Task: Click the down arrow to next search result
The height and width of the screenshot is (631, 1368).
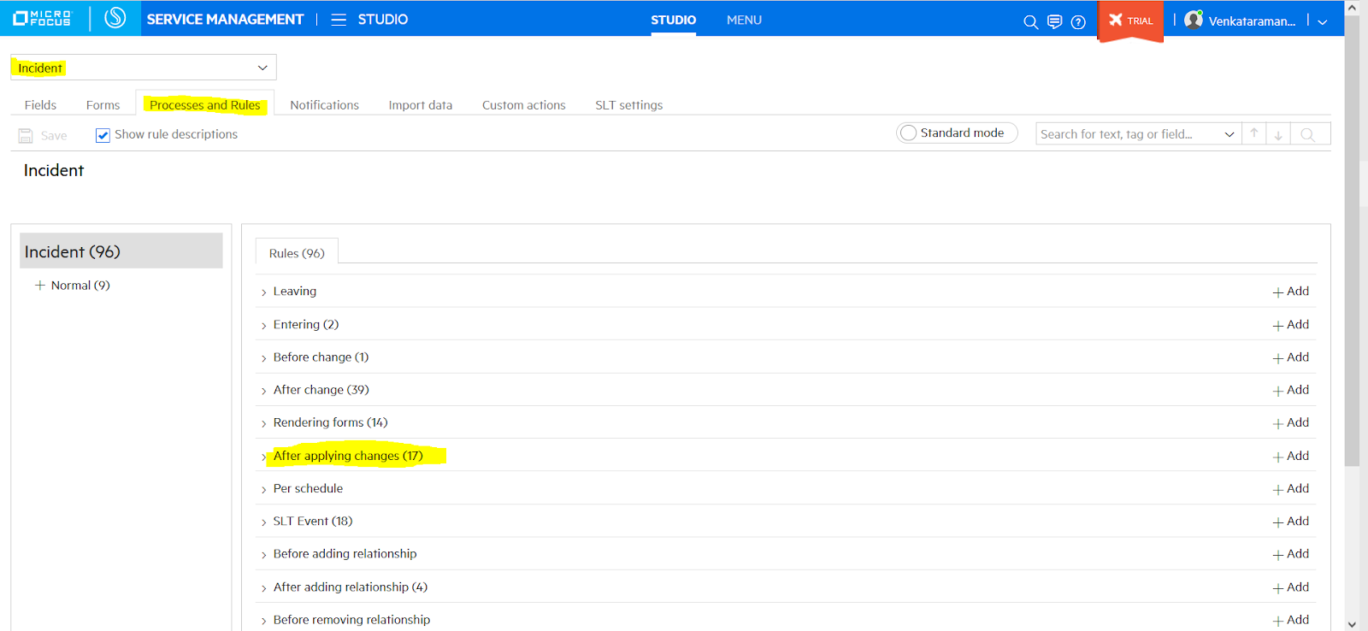Action: [1278, 134]
